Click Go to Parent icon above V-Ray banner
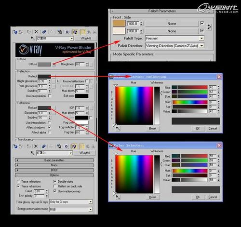Screen dimensions: 241x227 pyautogui.click(x=89, y=32)
